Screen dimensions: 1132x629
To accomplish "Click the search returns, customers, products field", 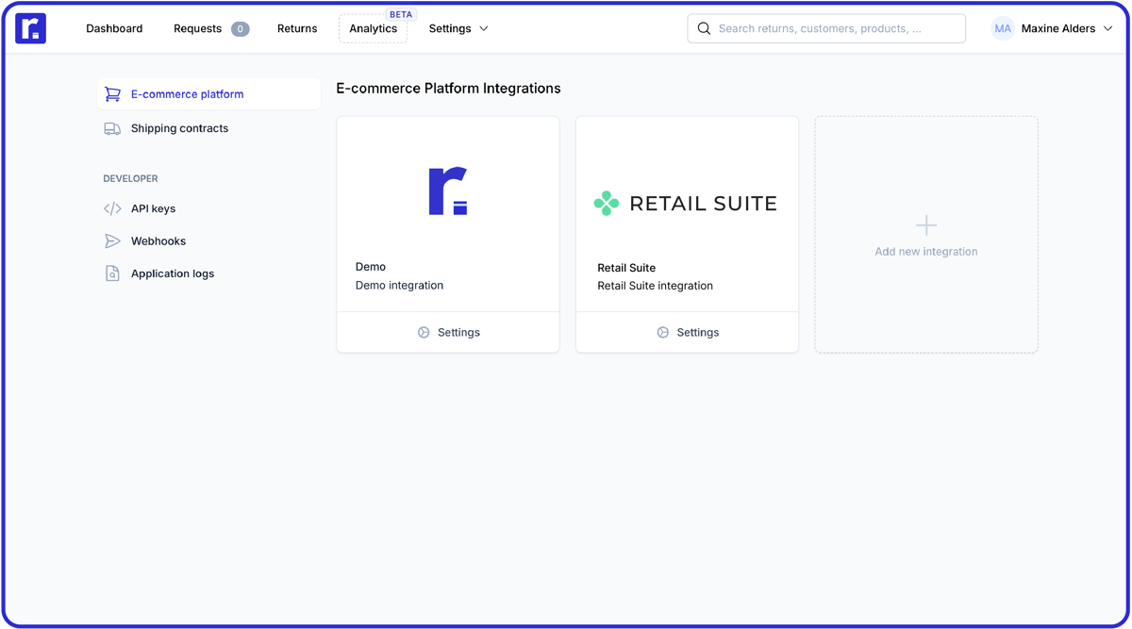I will click(826, 28).
